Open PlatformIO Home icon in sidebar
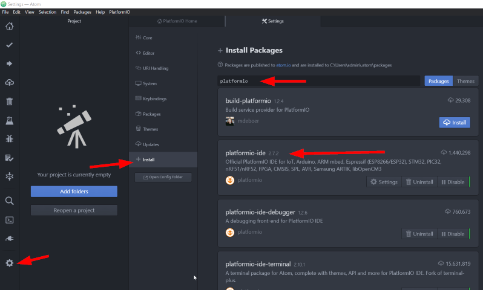The image size is (483, 290). click(10, 26)
